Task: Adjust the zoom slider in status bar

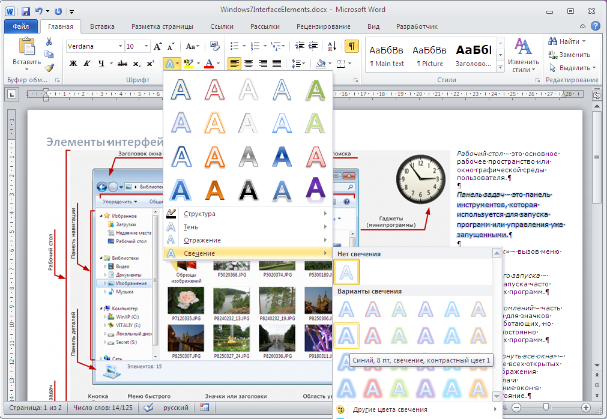Action: pyautogui.click(x=546, y=407)
